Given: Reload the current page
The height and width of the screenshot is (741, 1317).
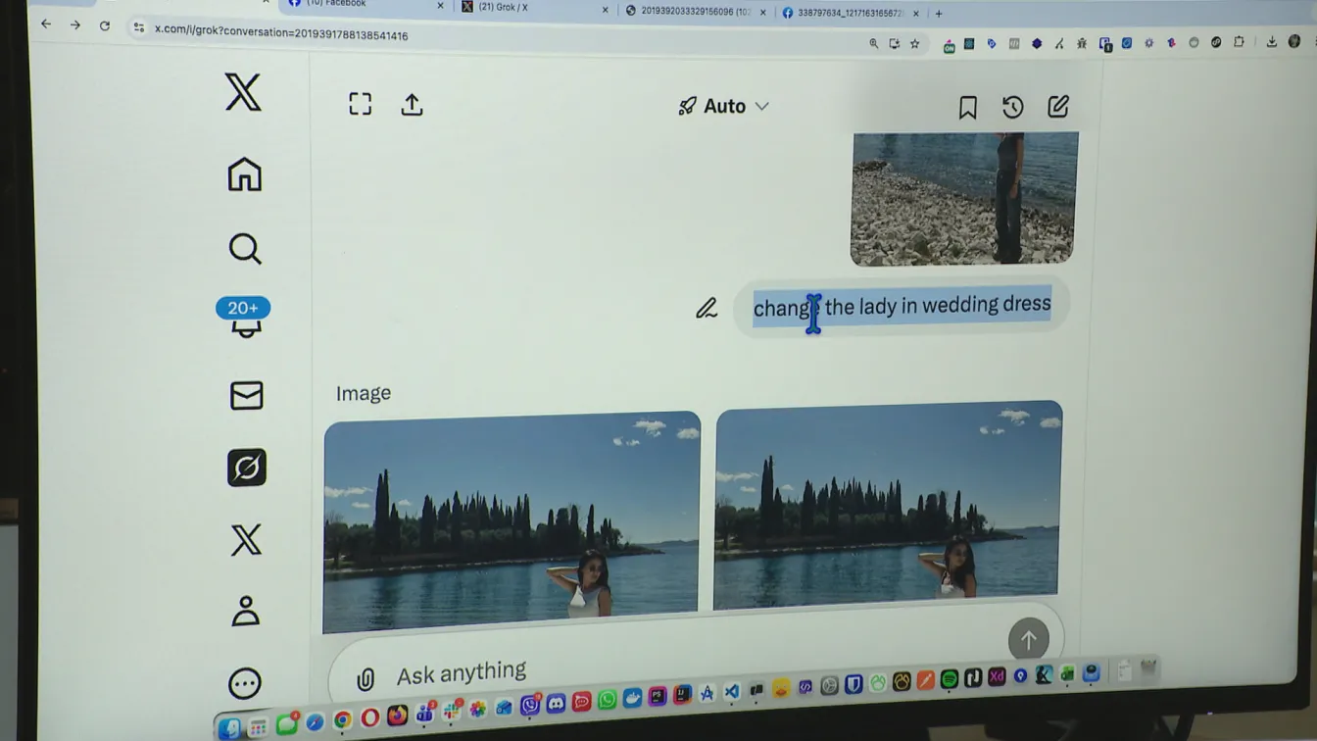Looking at the screenshot, I should click(105, 25).
